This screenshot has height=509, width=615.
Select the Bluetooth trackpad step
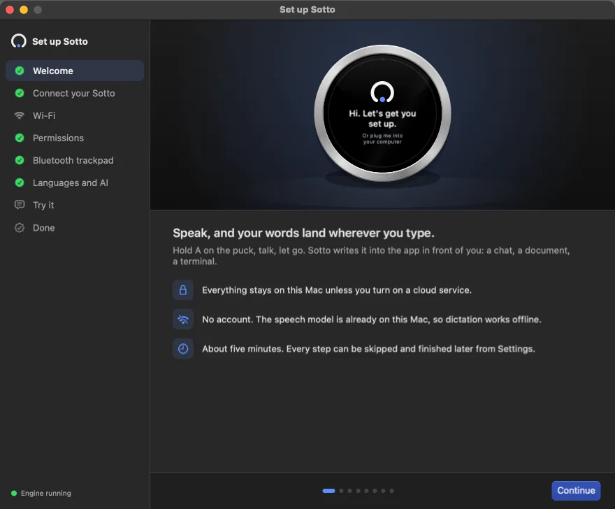(x=75, y=160)
